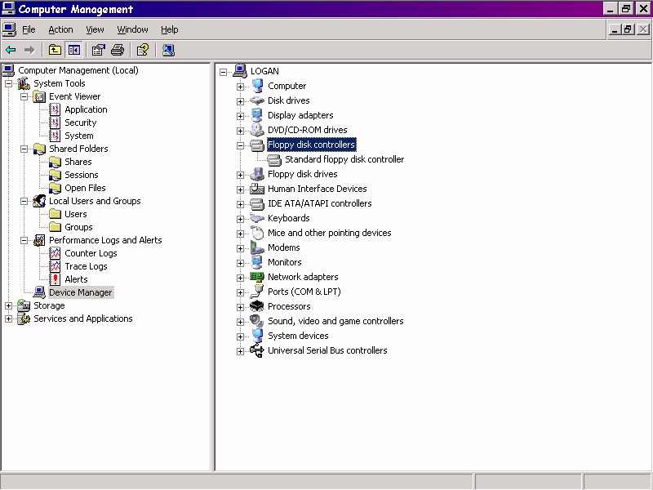Expand the System devices node

point(240,336)
